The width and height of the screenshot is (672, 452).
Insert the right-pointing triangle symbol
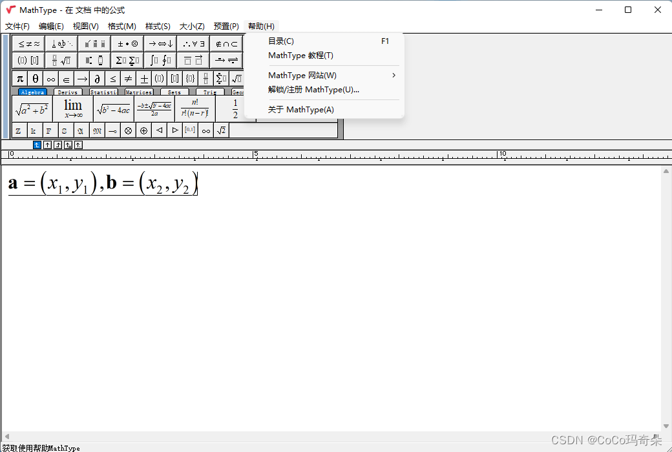tap(175, 130)
